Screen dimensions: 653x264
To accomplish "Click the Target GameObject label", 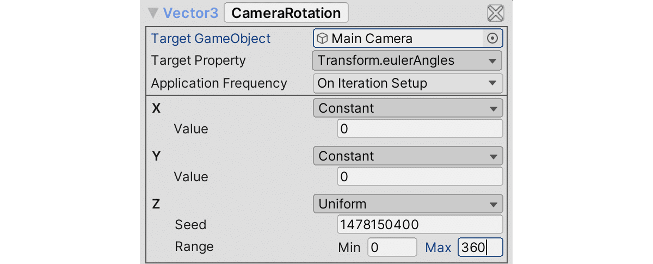I will (211, 39).
